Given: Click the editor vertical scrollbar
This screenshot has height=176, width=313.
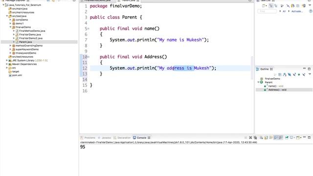Looking at the screenshot, I should (x=252, y=68).
